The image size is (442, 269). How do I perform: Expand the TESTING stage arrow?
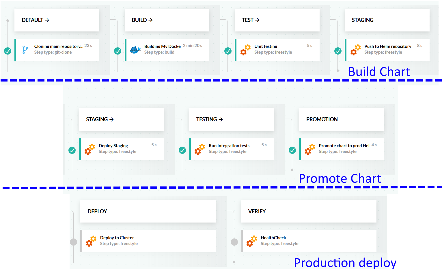[221, 119]
